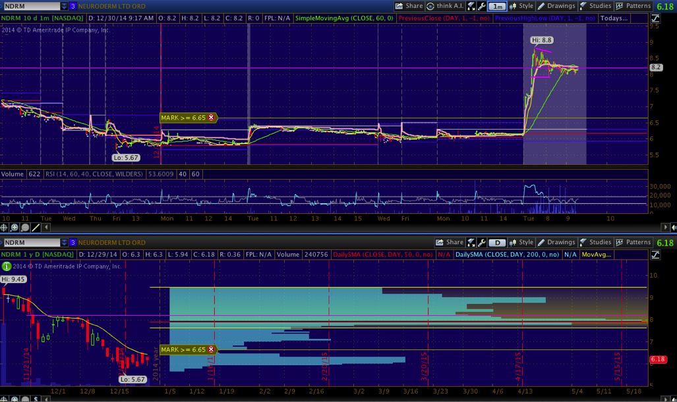
Task: Click the NDRM symbol input field in upper chart
Action: pos(30,6)
